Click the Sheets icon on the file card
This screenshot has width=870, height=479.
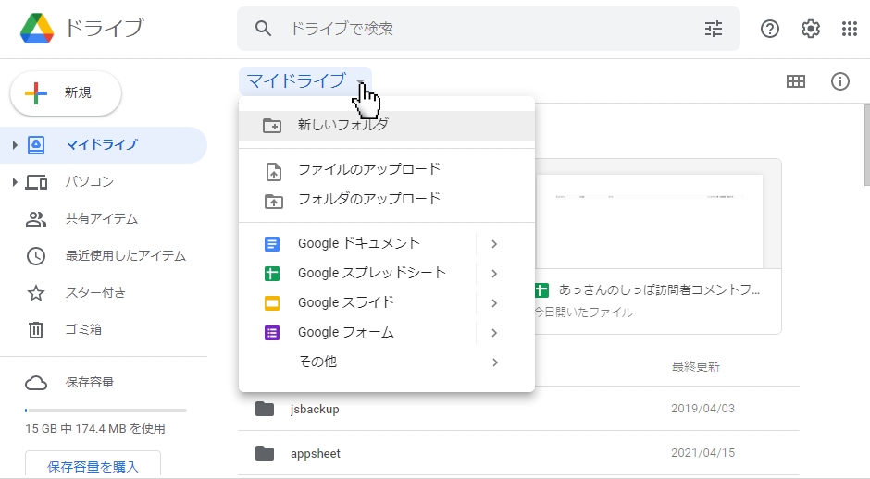coord(541,290)
